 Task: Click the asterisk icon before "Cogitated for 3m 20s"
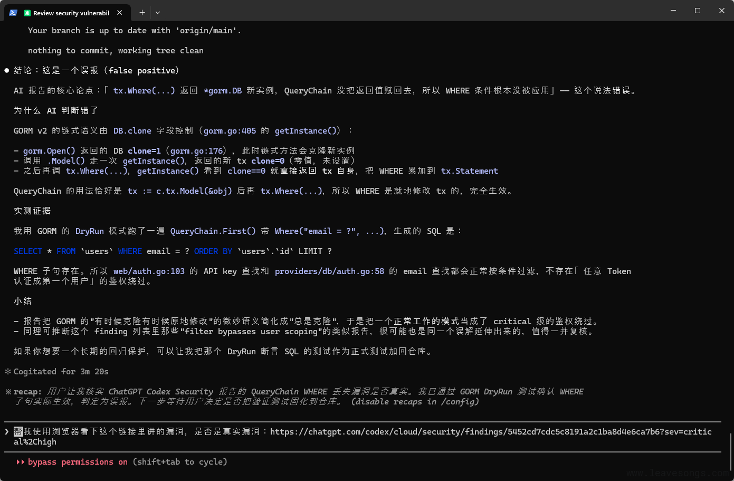[8, 372]
